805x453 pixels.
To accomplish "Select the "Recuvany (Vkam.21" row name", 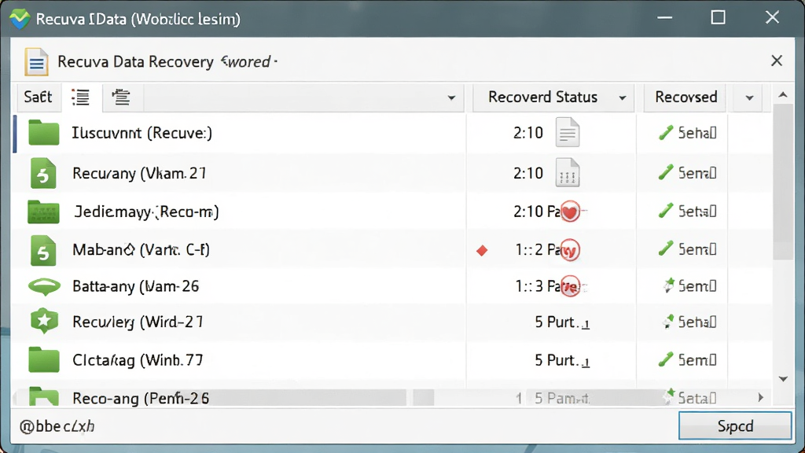I will 139,173.
